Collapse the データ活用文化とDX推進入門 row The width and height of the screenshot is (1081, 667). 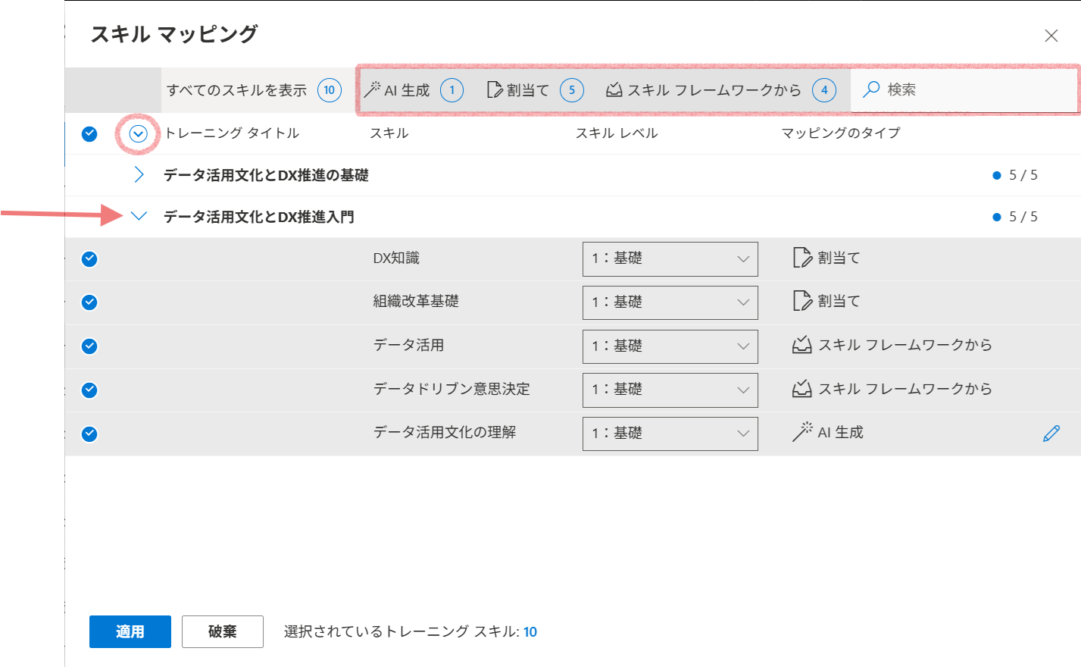click(x=139, y=216)
